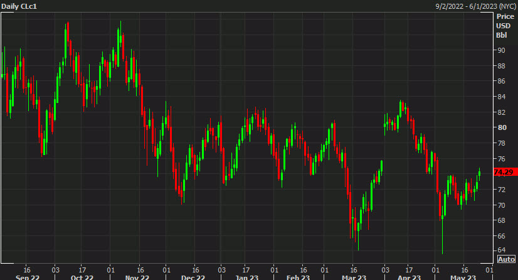Click the 64 price axis label
Viewport: 518px width, 280px height.
501,250
